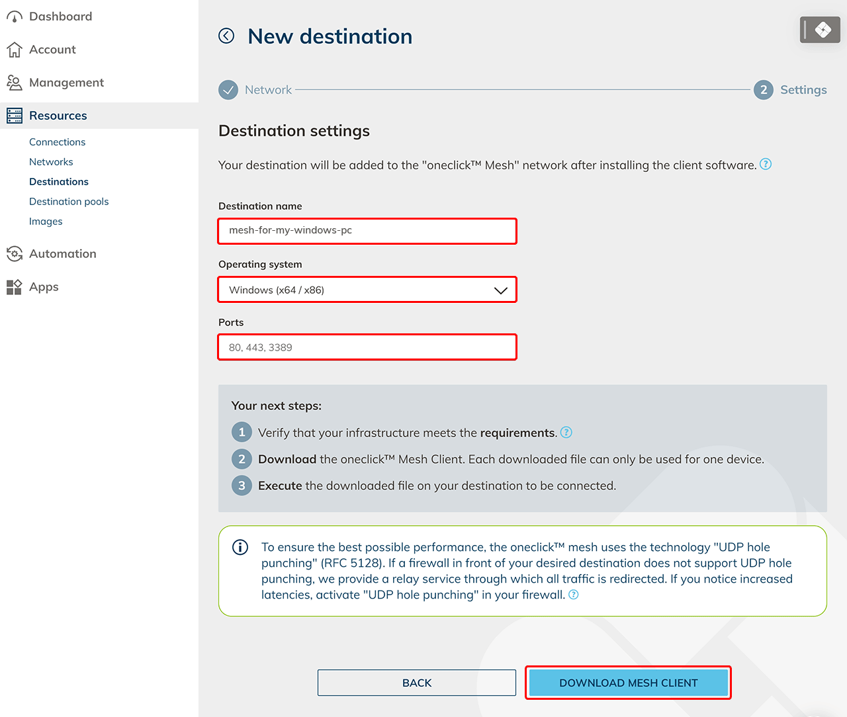
Task: Click the Apps grid icon
Action: point(14,287)
